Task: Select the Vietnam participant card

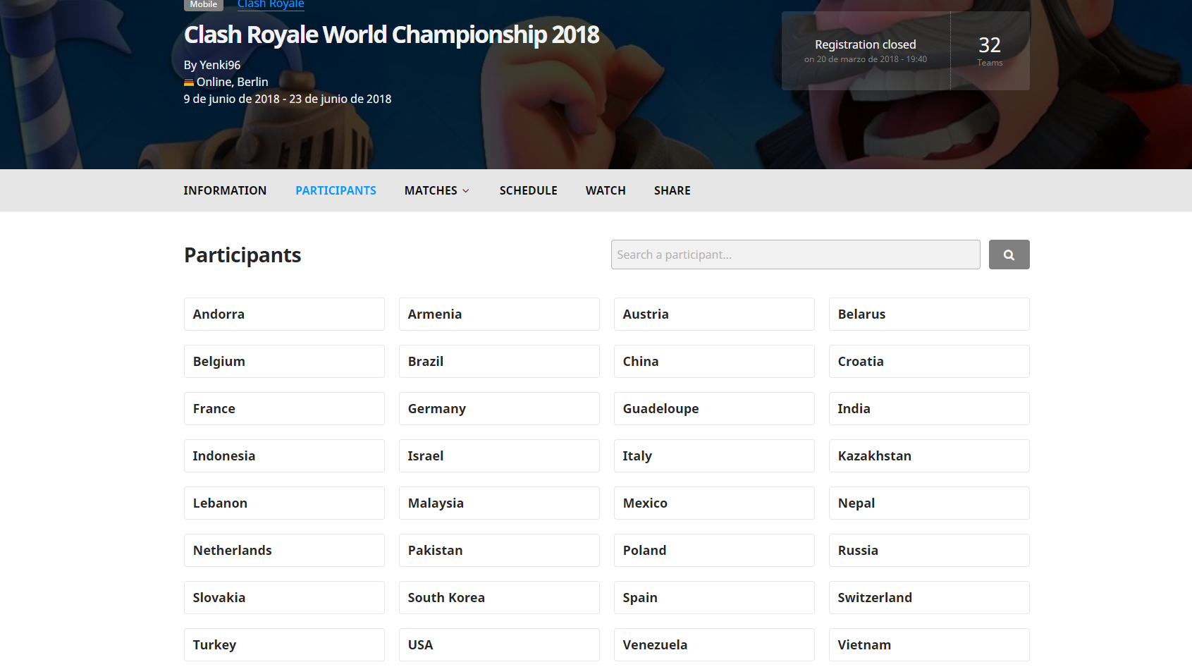Action: tap(929, 645)
